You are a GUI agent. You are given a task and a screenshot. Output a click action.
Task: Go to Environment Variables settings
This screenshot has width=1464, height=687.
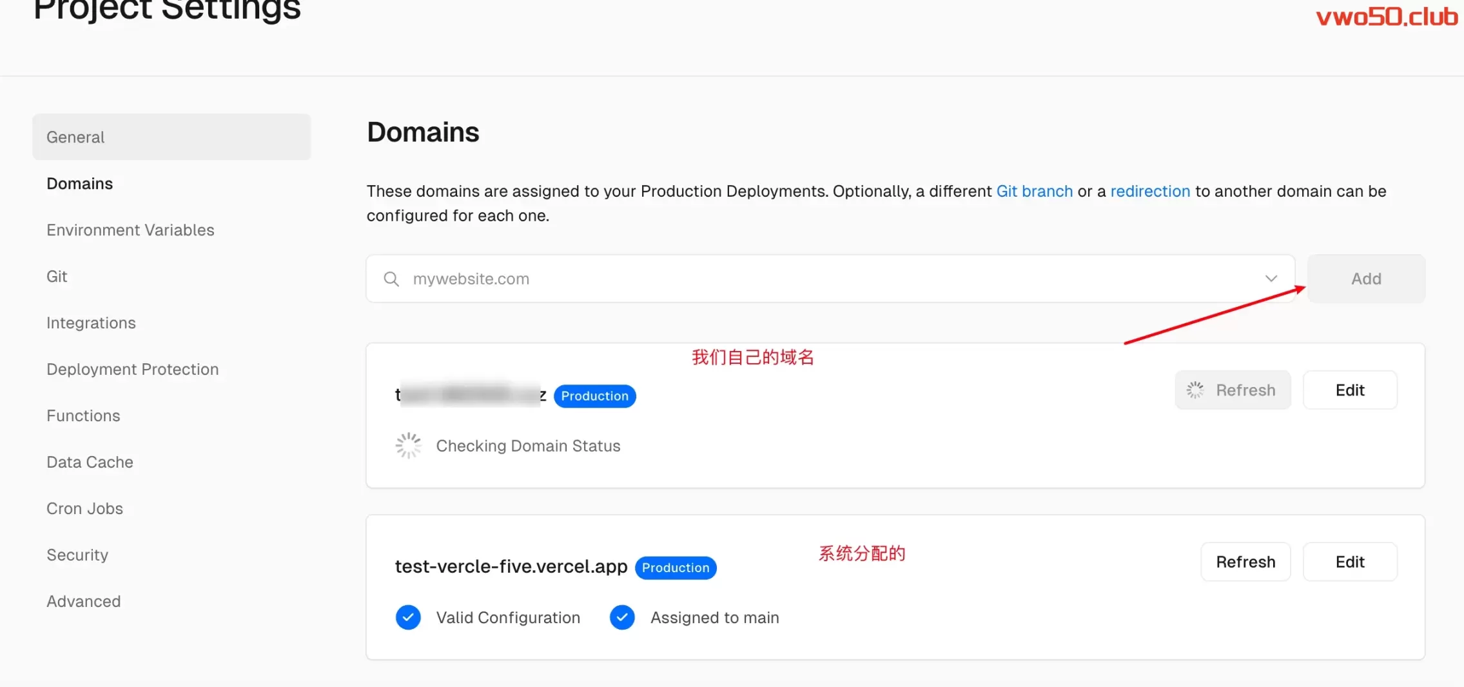pos(130,230)
